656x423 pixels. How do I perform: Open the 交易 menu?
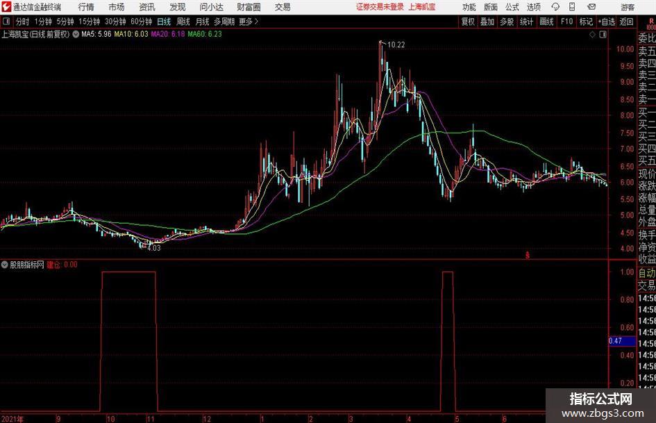283,7
